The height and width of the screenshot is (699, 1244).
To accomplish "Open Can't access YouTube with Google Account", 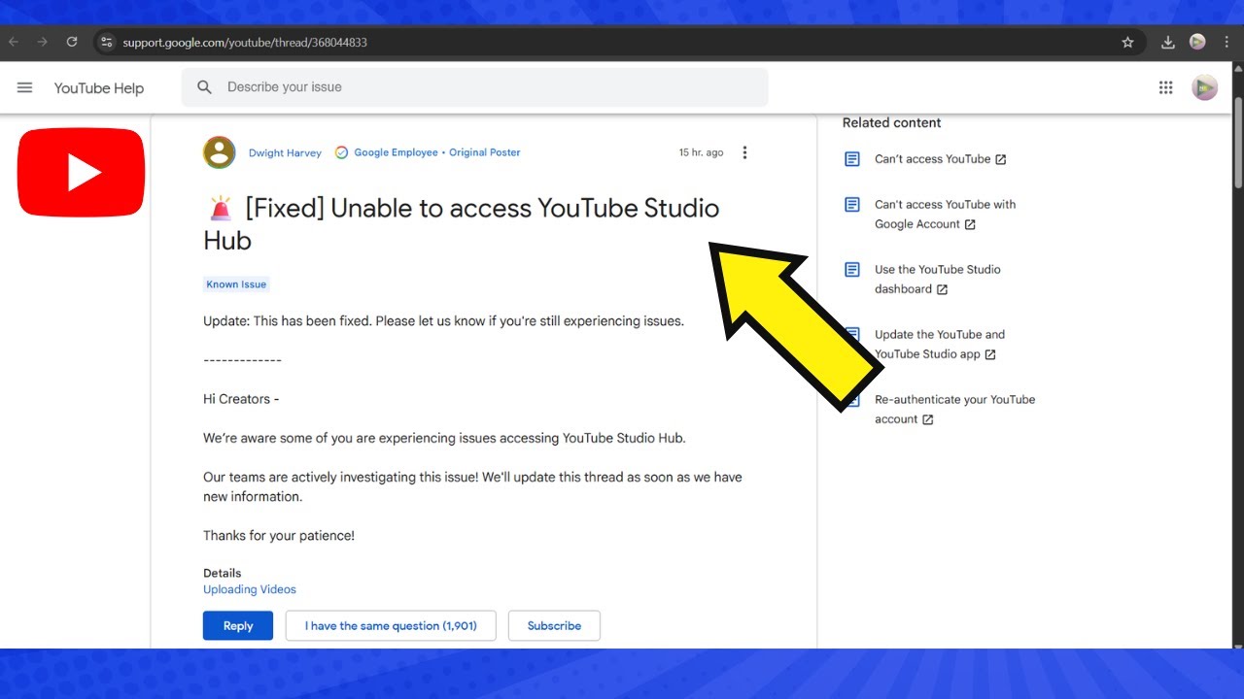I will point(945,215).
